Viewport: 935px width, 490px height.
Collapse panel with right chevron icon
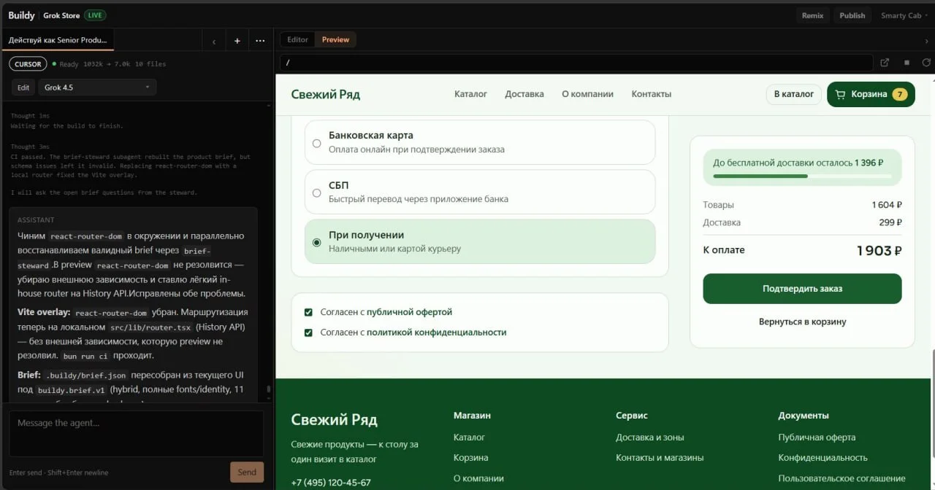click(926, 40)
